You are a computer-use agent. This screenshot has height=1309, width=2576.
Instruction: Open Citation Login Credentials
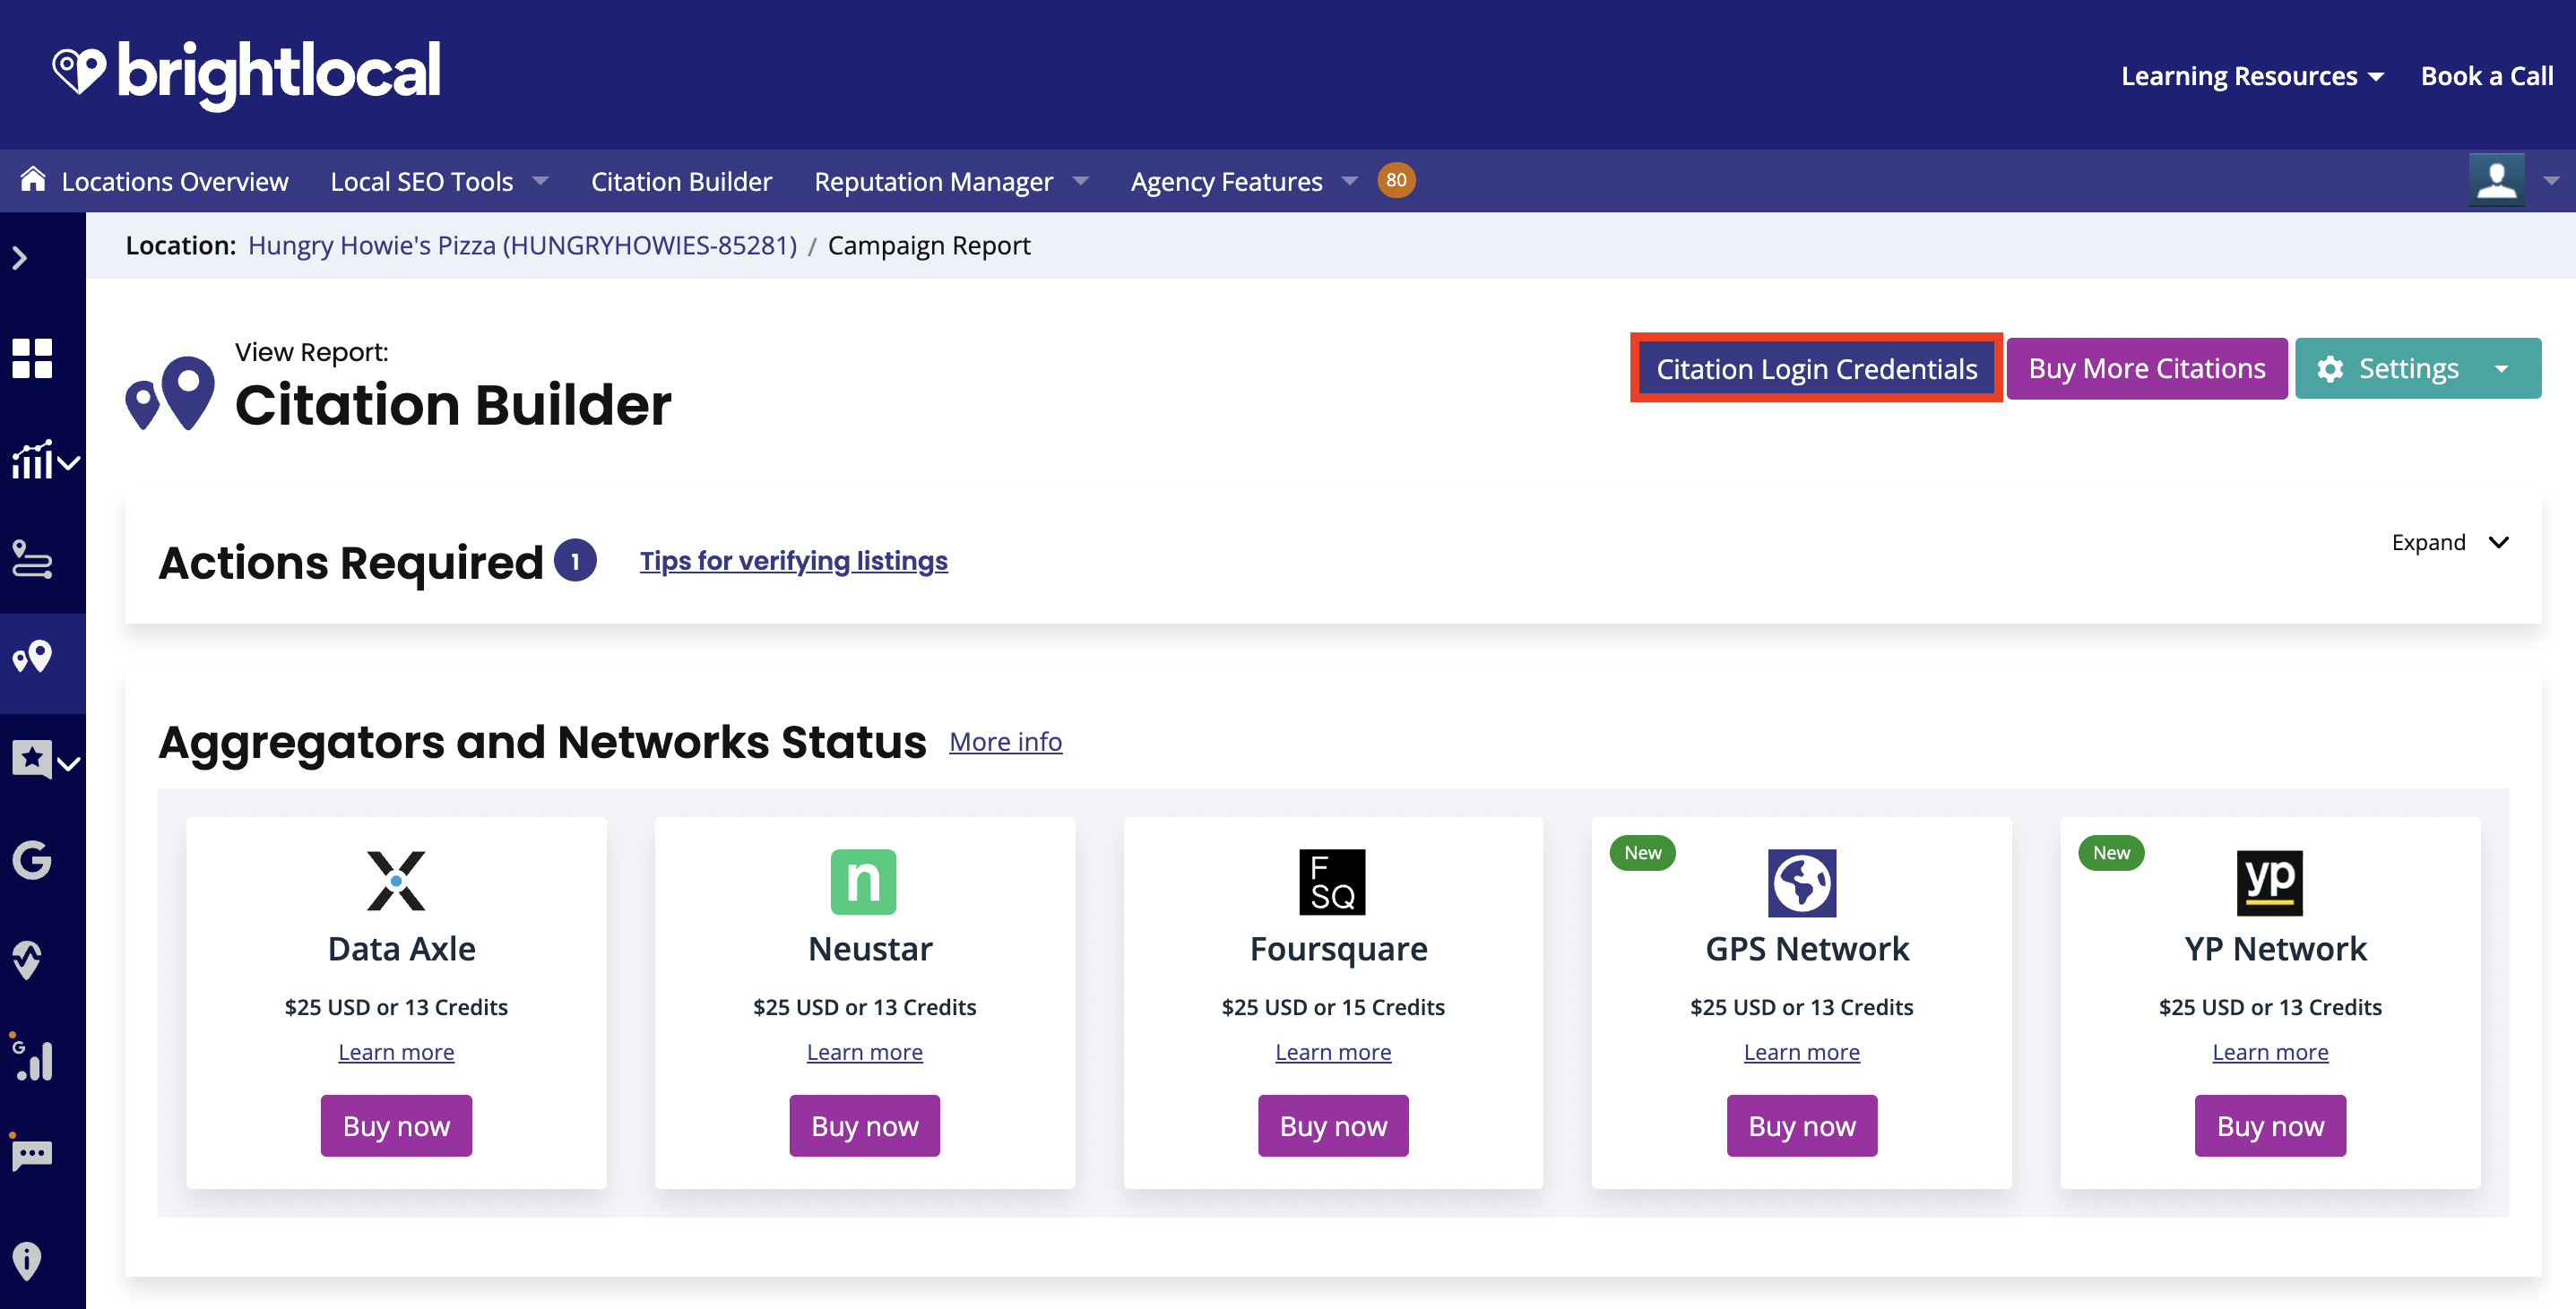[1816, 369]
